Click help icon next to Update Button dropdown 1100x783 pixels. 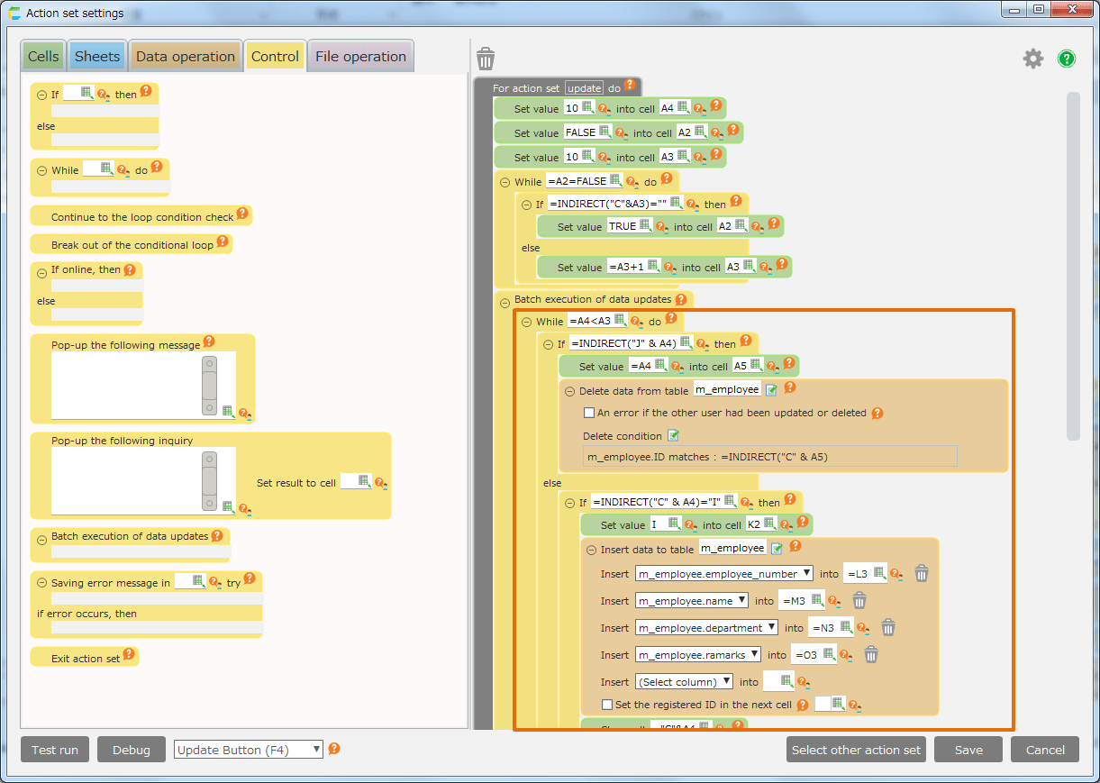pyautogui.click(x=334, y=749)
